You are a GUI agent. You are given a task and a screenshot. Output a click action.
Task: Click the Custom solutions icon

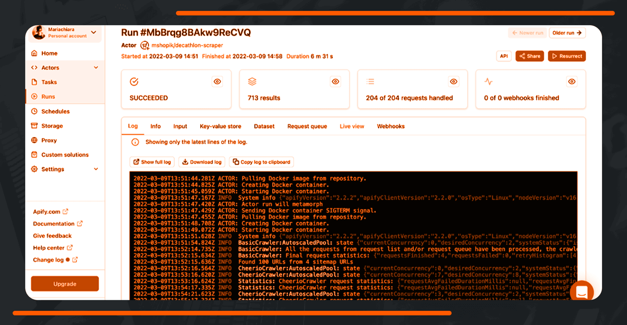pyautogui.click(x=34, y=155)
